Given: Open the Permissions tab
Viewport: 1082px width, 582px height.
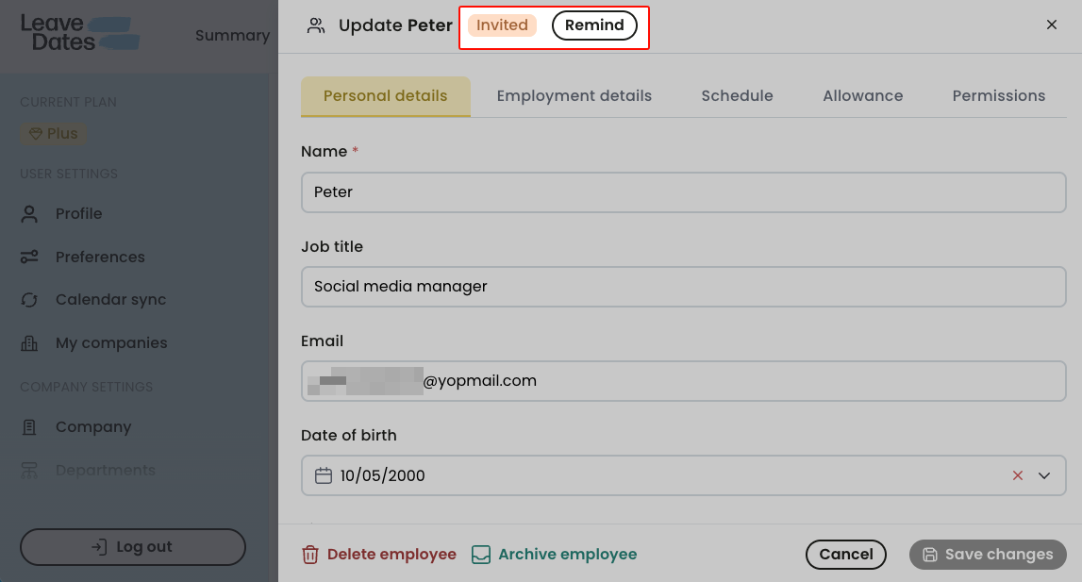Looking at the screenshot, I should pos(998,95).
